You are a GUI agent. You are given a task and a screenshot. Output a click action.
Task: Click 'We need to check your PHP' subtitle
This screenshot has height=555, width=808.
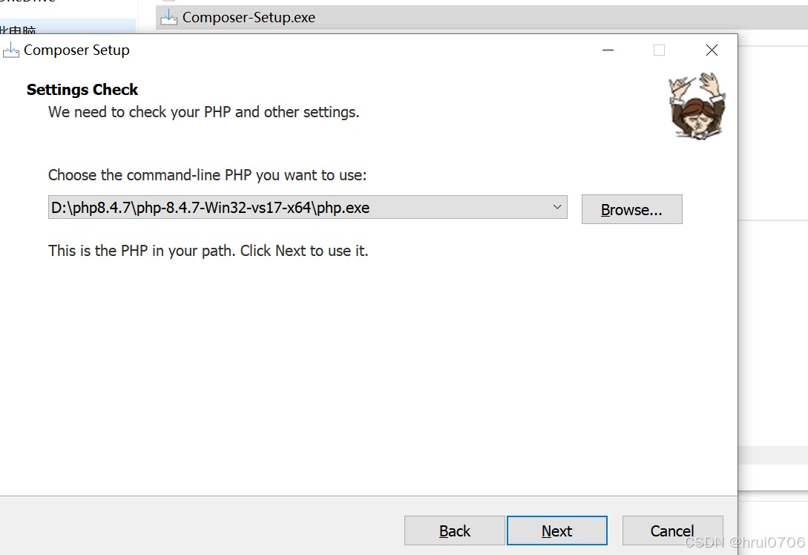coord(203,112)
